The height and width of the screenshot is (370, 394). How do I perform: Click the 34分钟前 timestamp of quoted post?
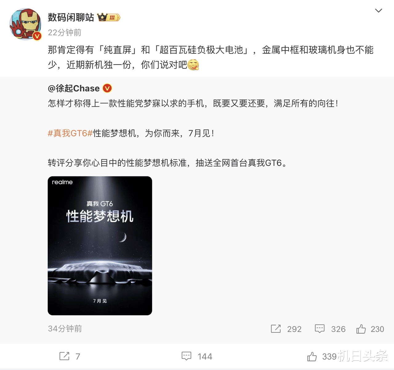[x=65, y=329]
